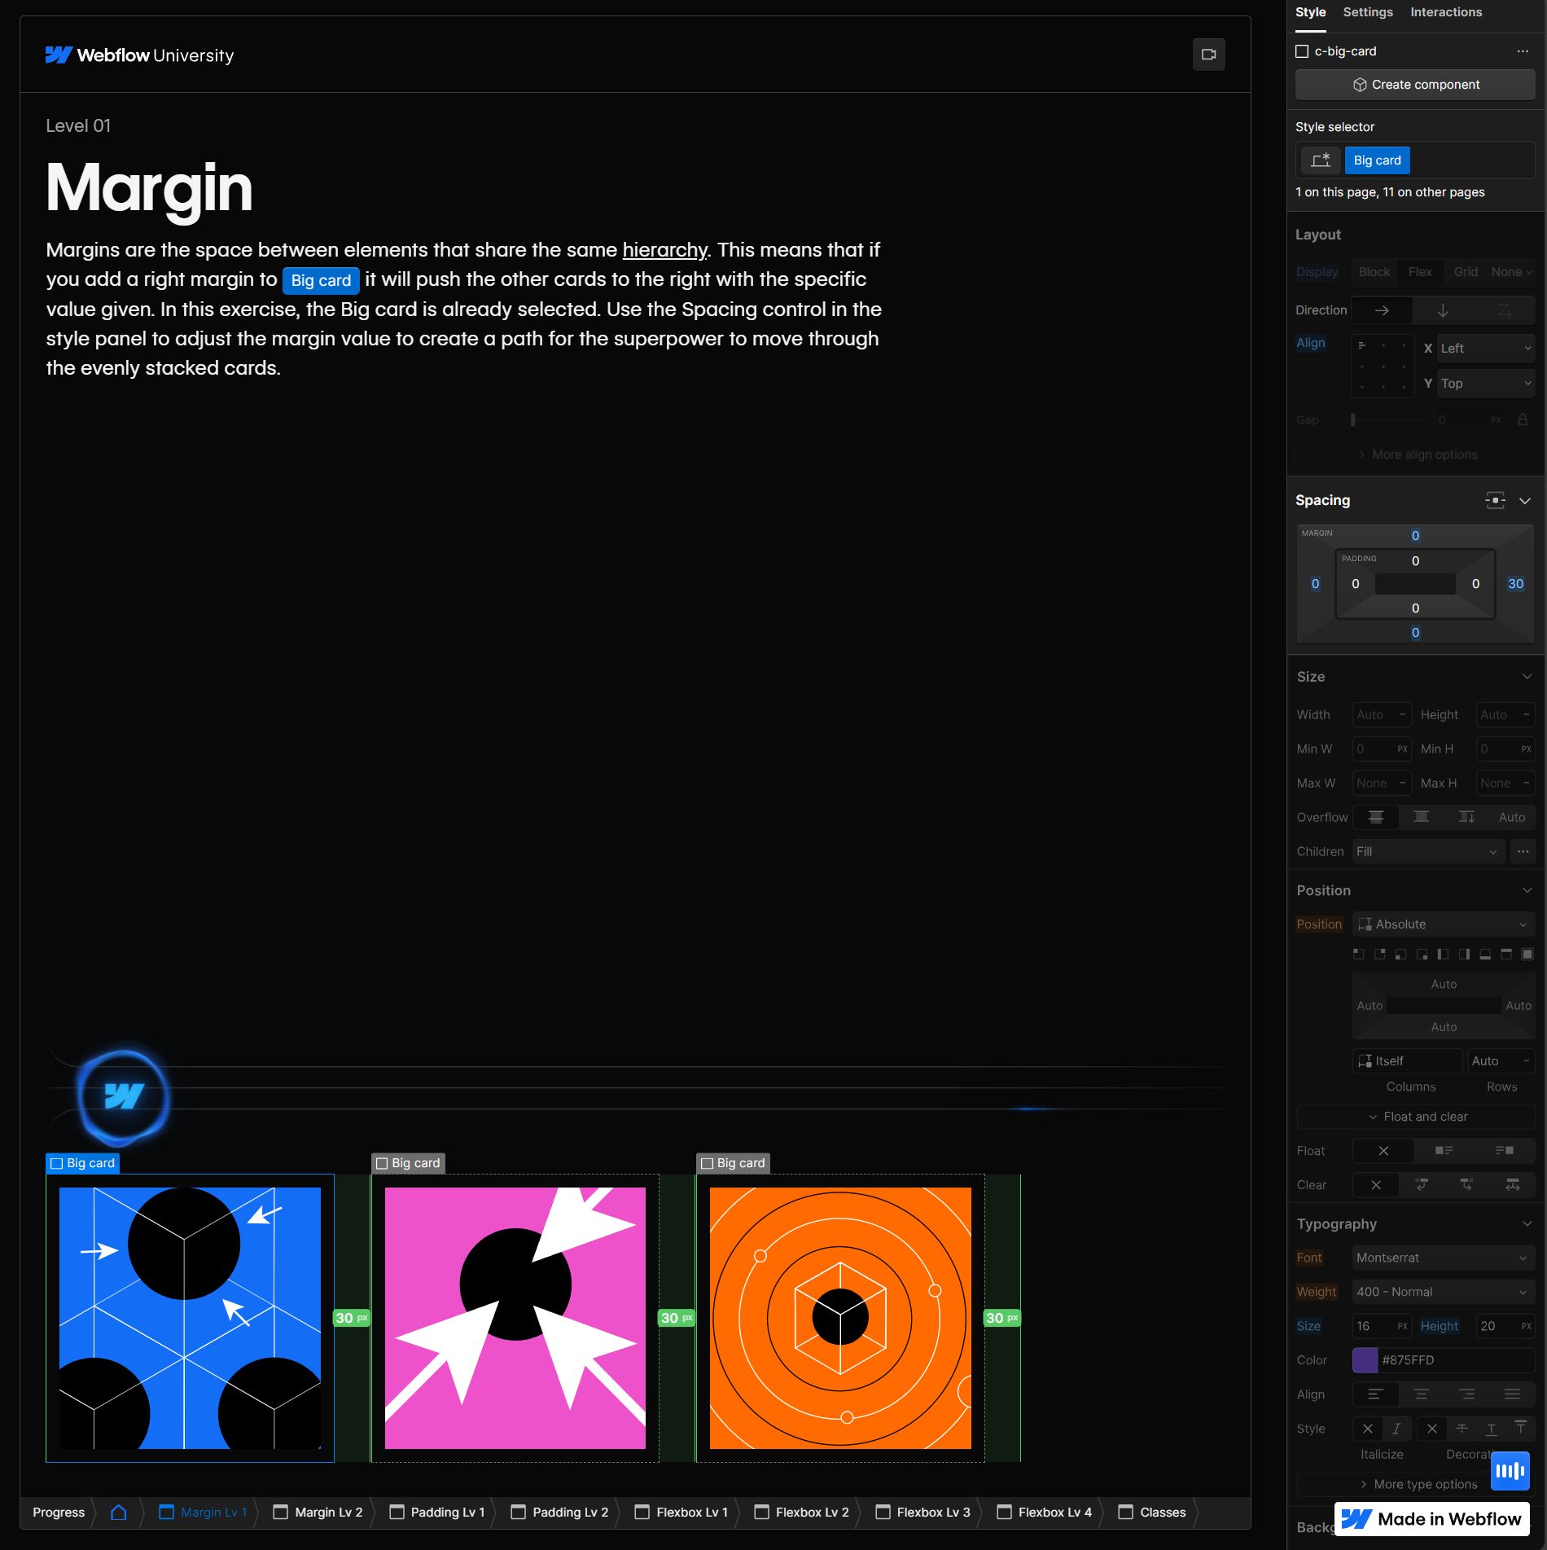Select overflow hidden icon
This screenshot has width=1547, height=1550.
pos(1421,817)
